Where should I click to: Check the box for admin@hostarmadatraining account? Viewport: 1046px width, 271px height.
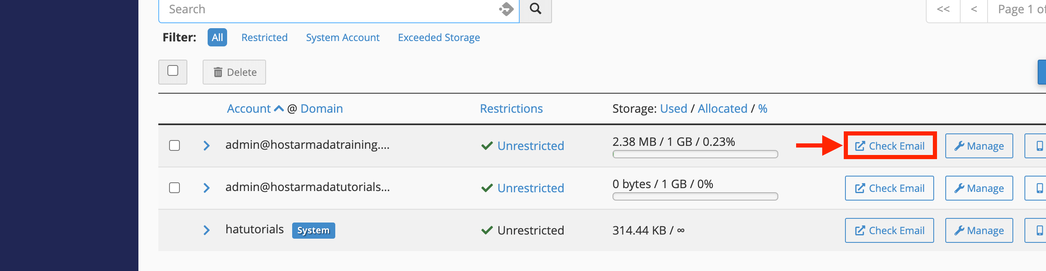[x=174, y=145]
